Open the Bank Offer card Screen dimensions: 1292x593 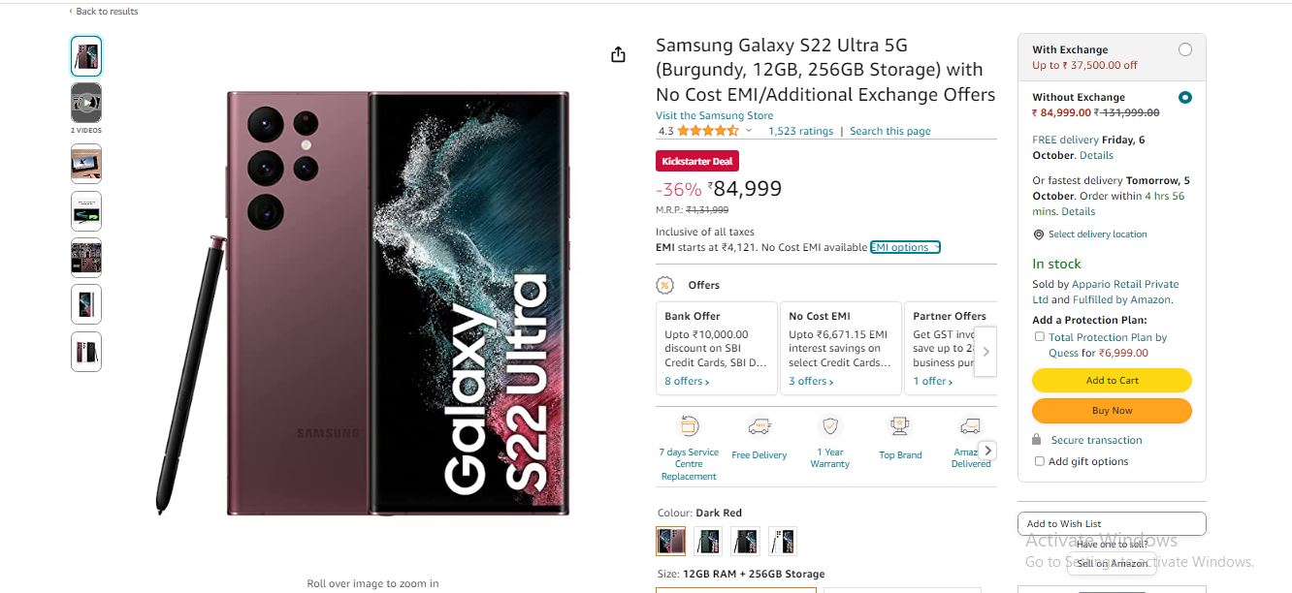pos(717,349)
